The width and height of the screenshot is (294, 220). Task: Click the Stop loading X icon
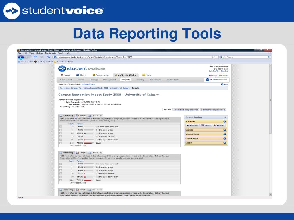point(42,57)
